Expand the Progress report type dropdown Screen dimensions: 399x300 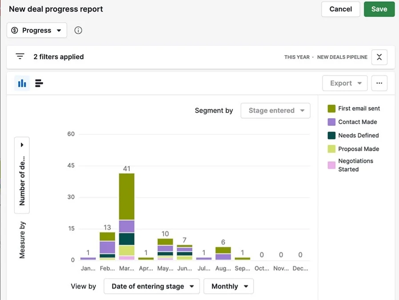[x=37, y=30]
